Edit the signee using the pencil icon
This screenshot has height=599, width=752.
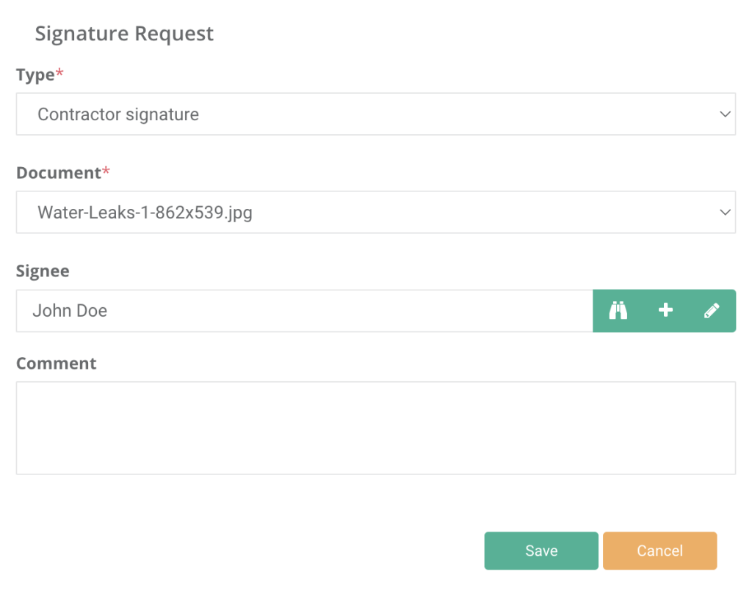pos(712,311)
